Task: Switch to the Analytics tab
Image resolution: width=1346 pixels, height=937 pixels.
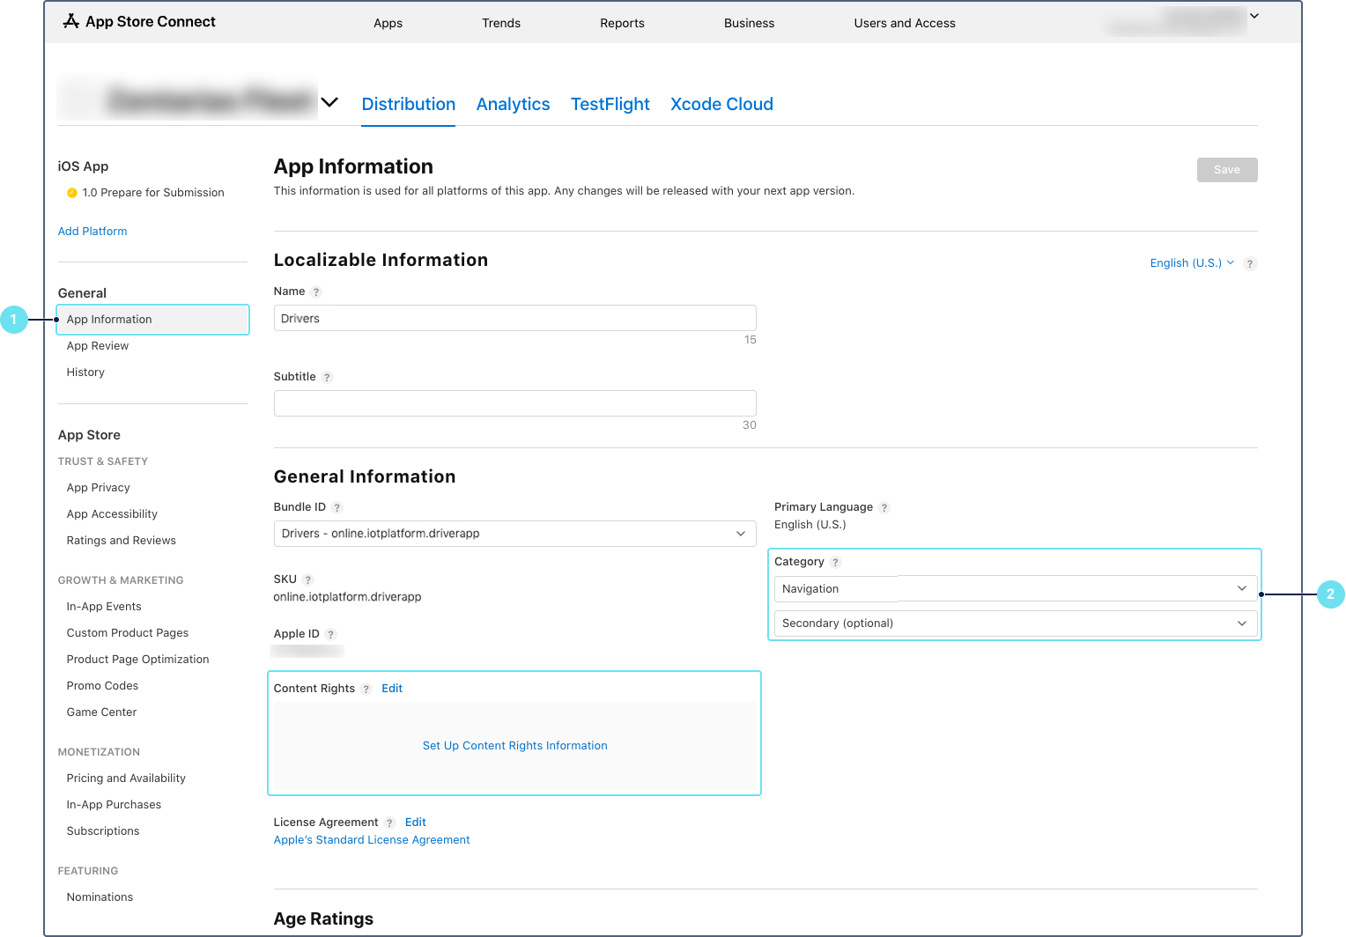Action: point(513,104)
